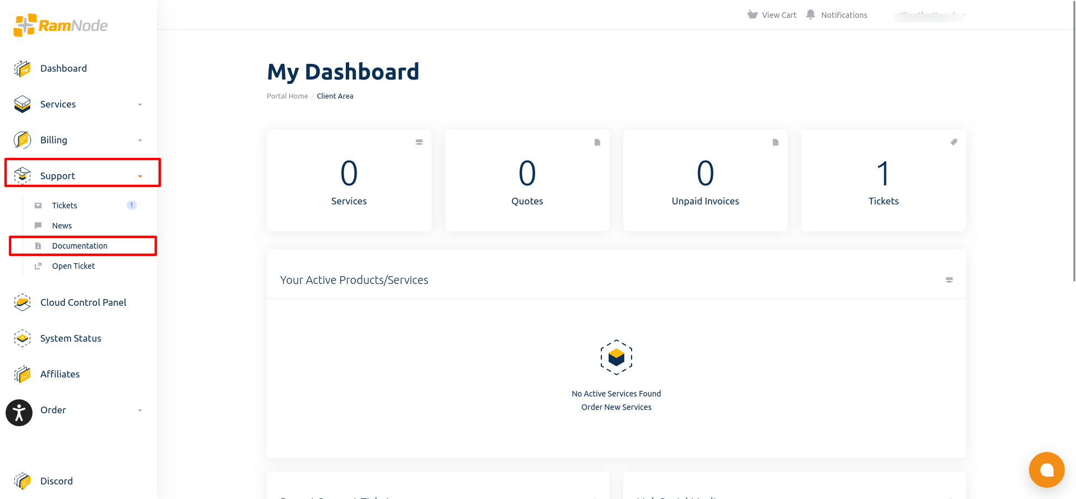Click the Tickets envelope icon in Support submenu
Image resolution: width=1076 pixels, height=499 pixels.
tap(38, 206)
